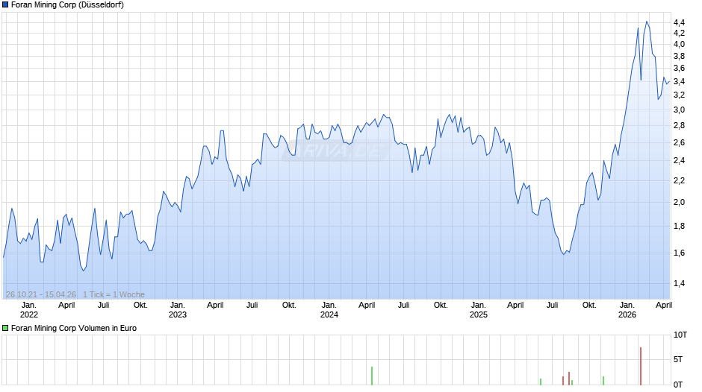Click the 1,6 price axis label
This screenshot has width=702, height=392.
(679, 253)
